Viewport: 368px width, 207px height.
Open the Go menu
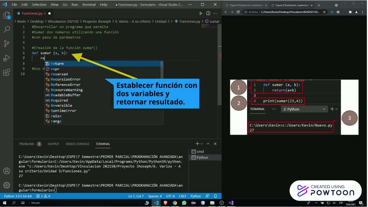65,5
